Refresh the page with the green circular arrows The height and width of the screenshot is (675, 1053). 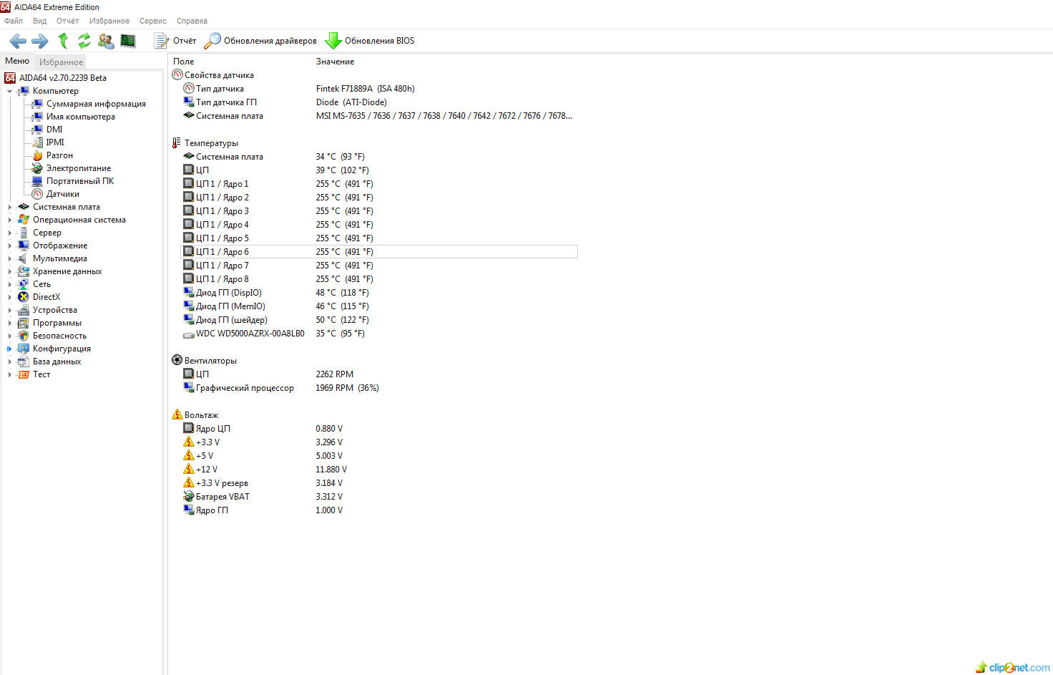[84, 41]
